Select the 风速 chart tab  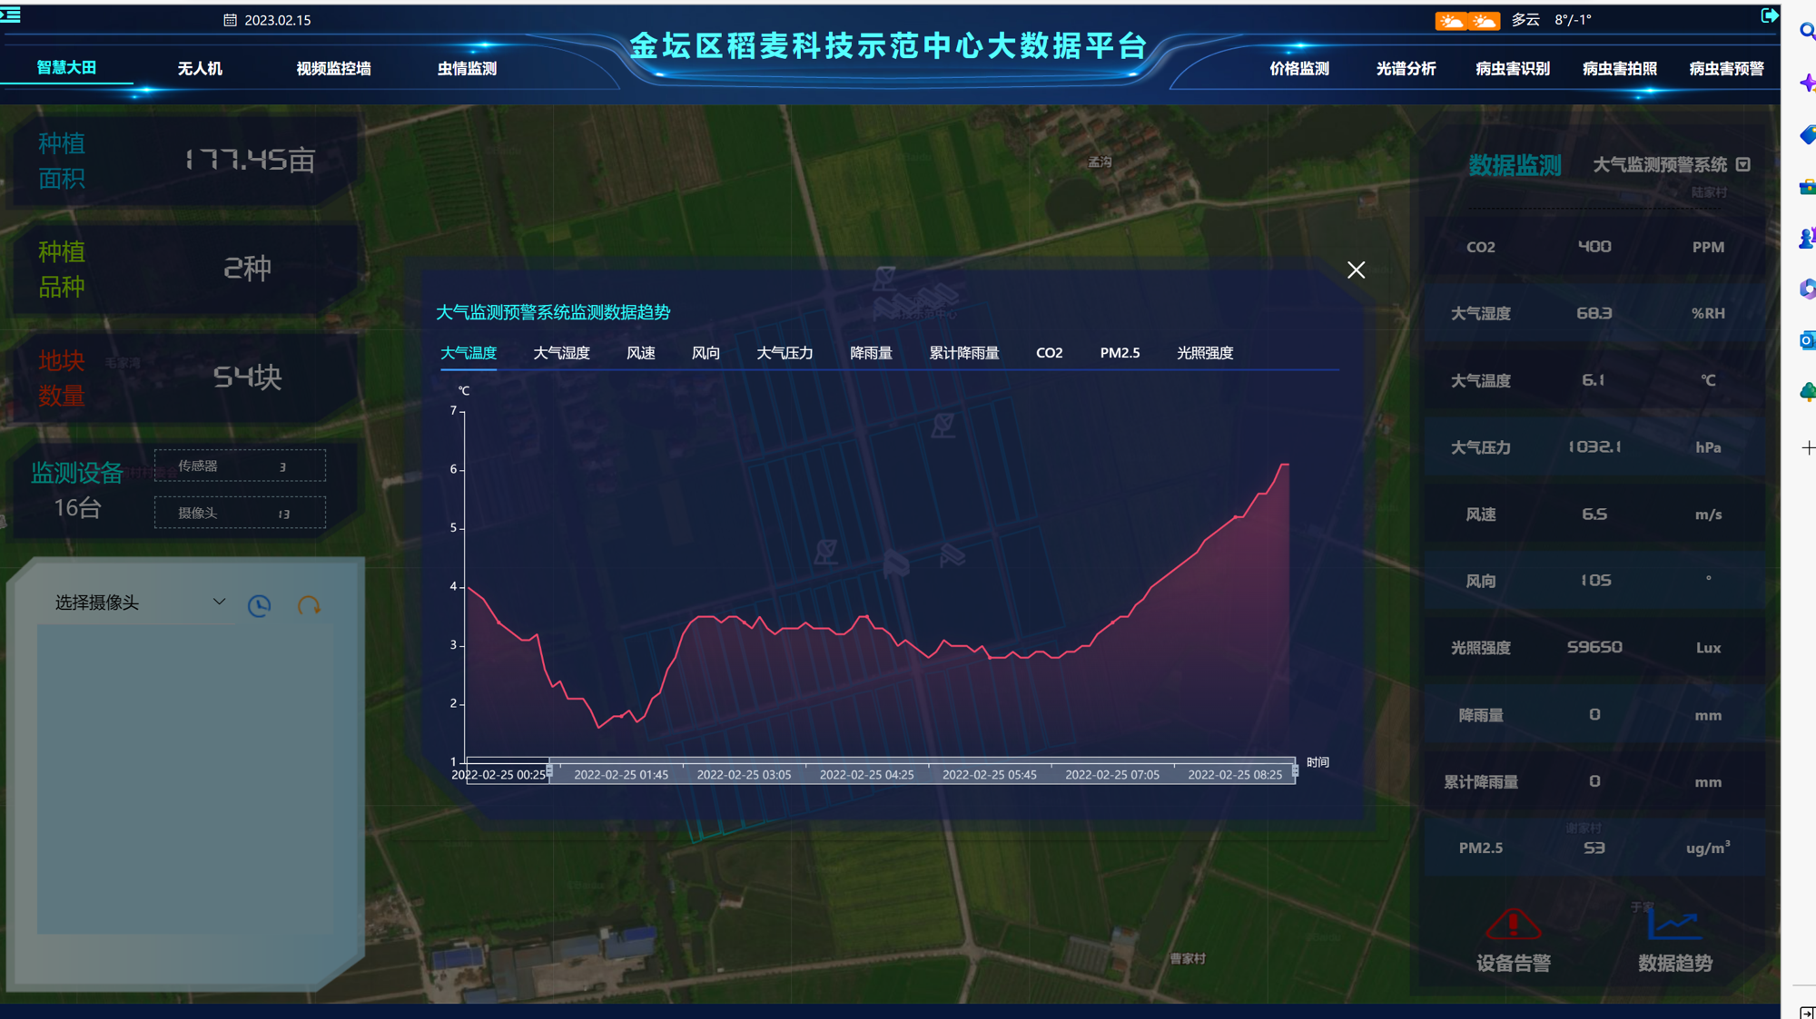tap(641, 353)
